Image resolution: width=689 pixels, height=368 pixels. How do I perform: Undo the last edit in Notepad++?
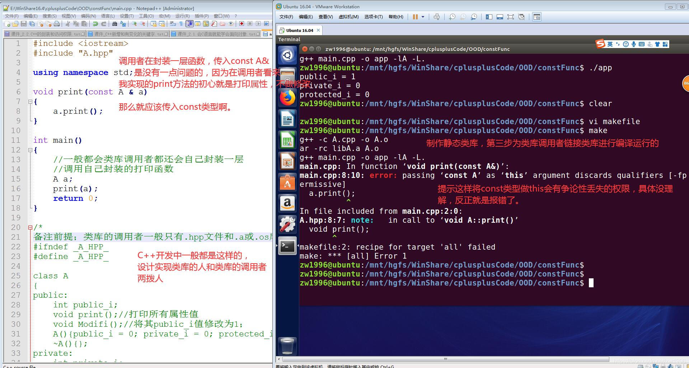(x=95, y=24)
